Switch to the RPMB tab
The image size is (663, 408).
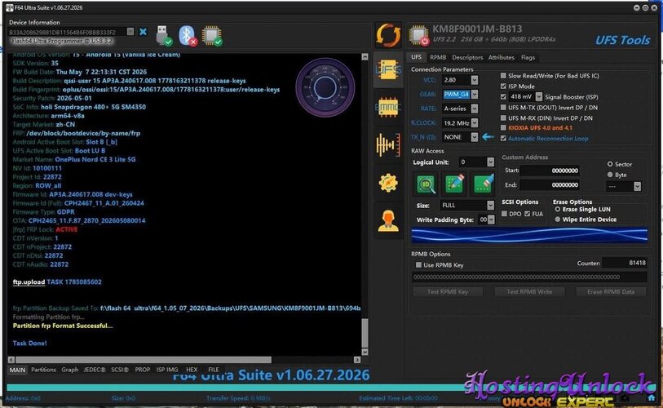(x=438, y=58)
